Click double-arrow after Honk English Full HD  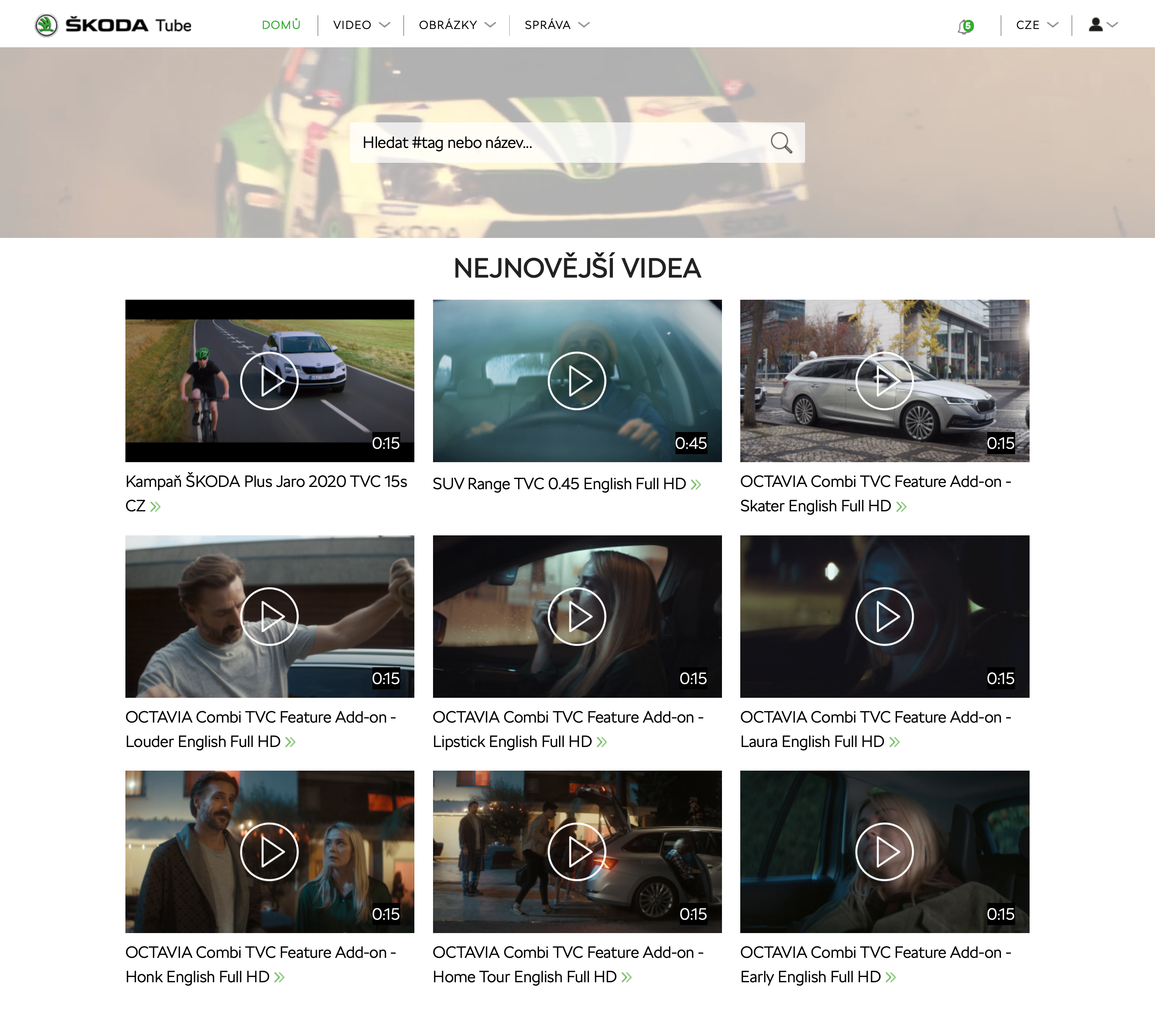tap(279, 978)
